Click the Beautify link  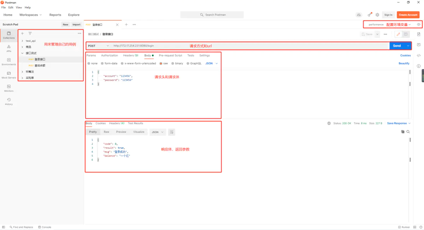click(x=404, y=64)
